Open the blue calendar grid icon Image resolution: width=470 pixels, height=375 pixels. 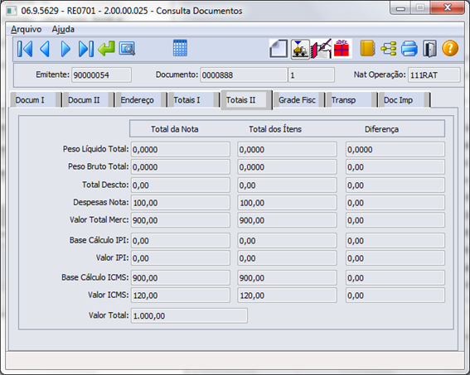[180, 48]
